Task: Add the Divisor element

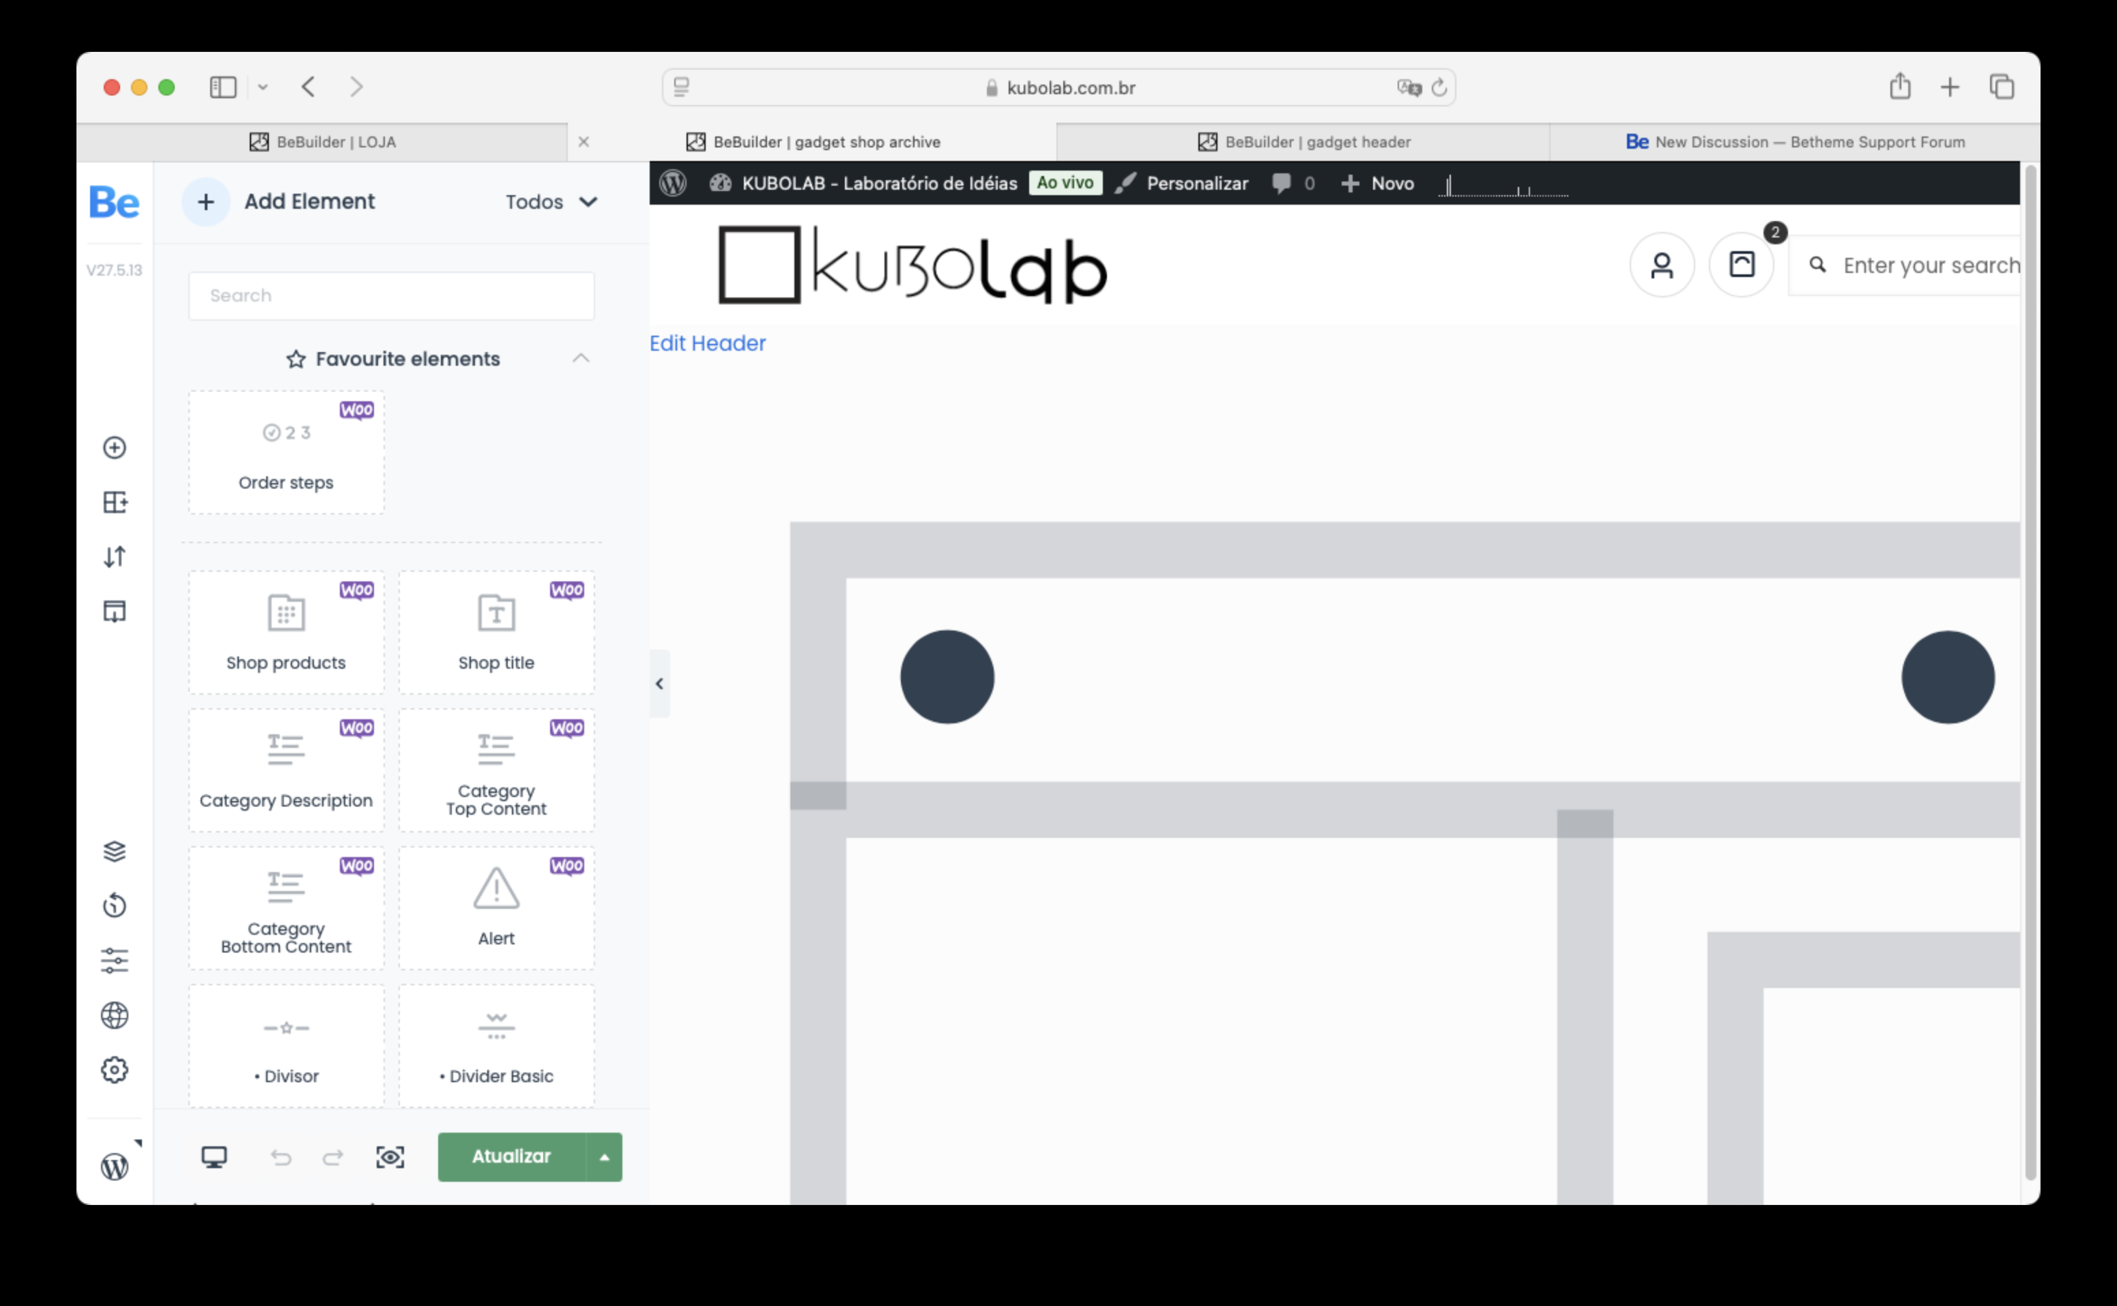Action: (x=287, y=1046)
